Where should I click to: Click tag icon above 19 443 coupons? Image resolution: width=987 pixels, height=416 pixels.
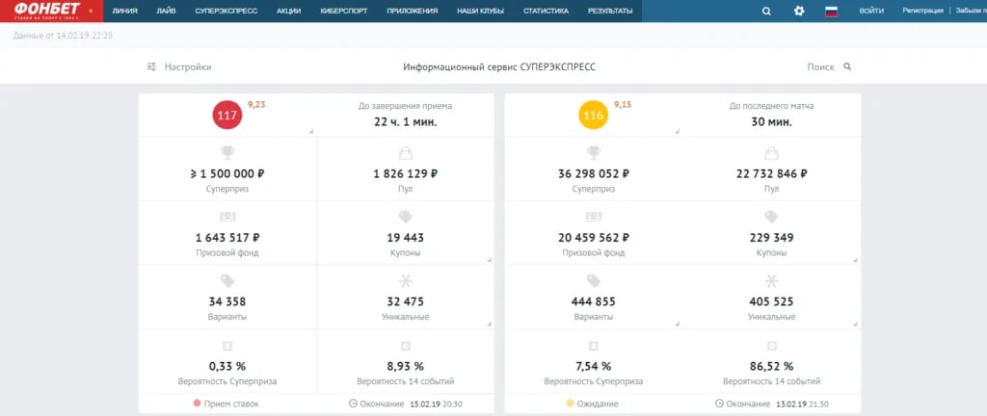coord(405,217)
